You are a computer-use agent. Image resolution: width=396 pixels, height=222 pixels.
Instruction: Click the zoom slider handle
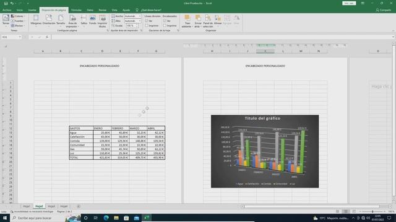click(372, 212)
